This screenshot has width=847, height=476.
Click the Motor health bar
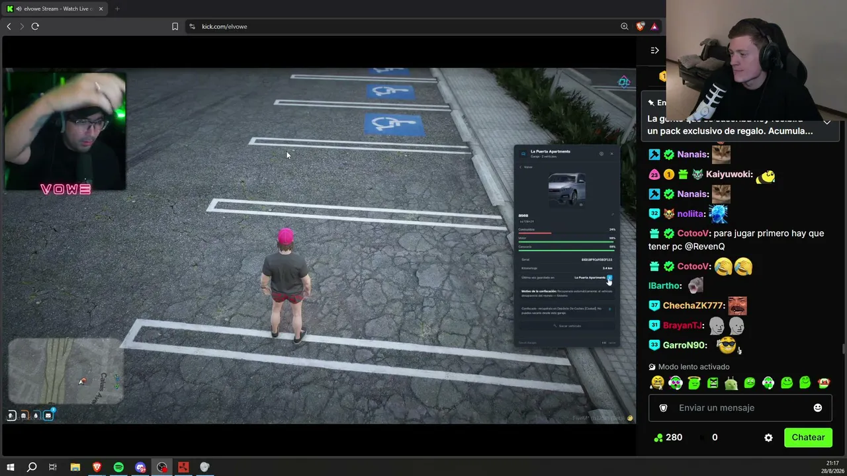(x=567, y=241)
